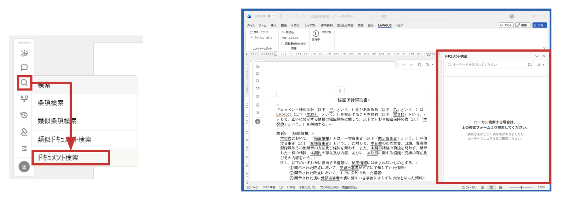Click the LAWGUE circular L icon

316,34
